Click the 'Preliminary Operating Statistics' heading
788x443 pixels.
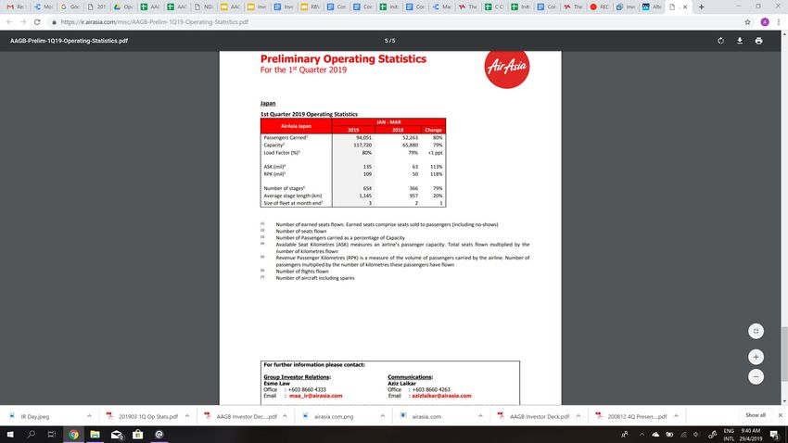[343, 58]
